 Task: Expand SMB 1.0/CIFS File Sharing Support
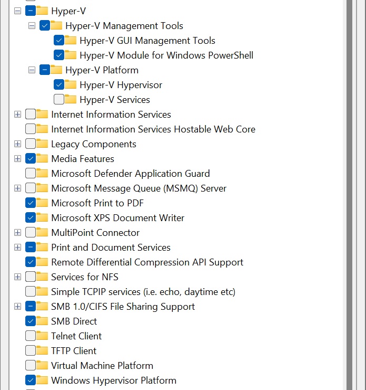[x=17, y=307]
